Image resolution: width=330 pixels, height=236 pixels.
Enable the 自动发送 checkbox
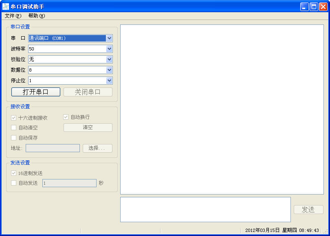(x=14, y=183)
